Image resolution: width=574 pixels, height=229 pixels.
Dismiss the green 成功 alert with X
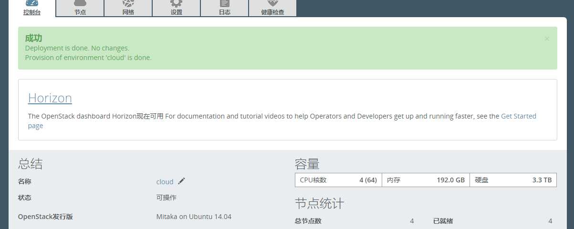tap(547, 39)
